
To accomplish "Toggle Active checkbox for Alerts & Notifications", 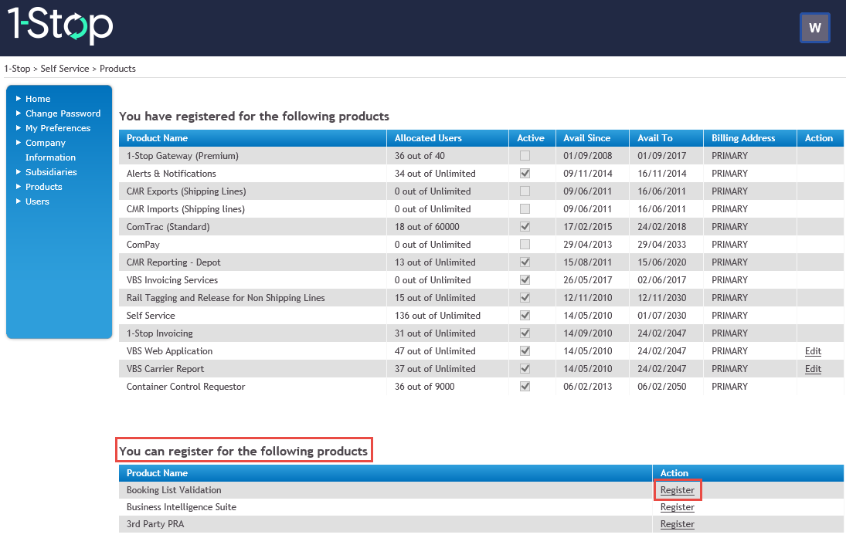I will 525,174.
